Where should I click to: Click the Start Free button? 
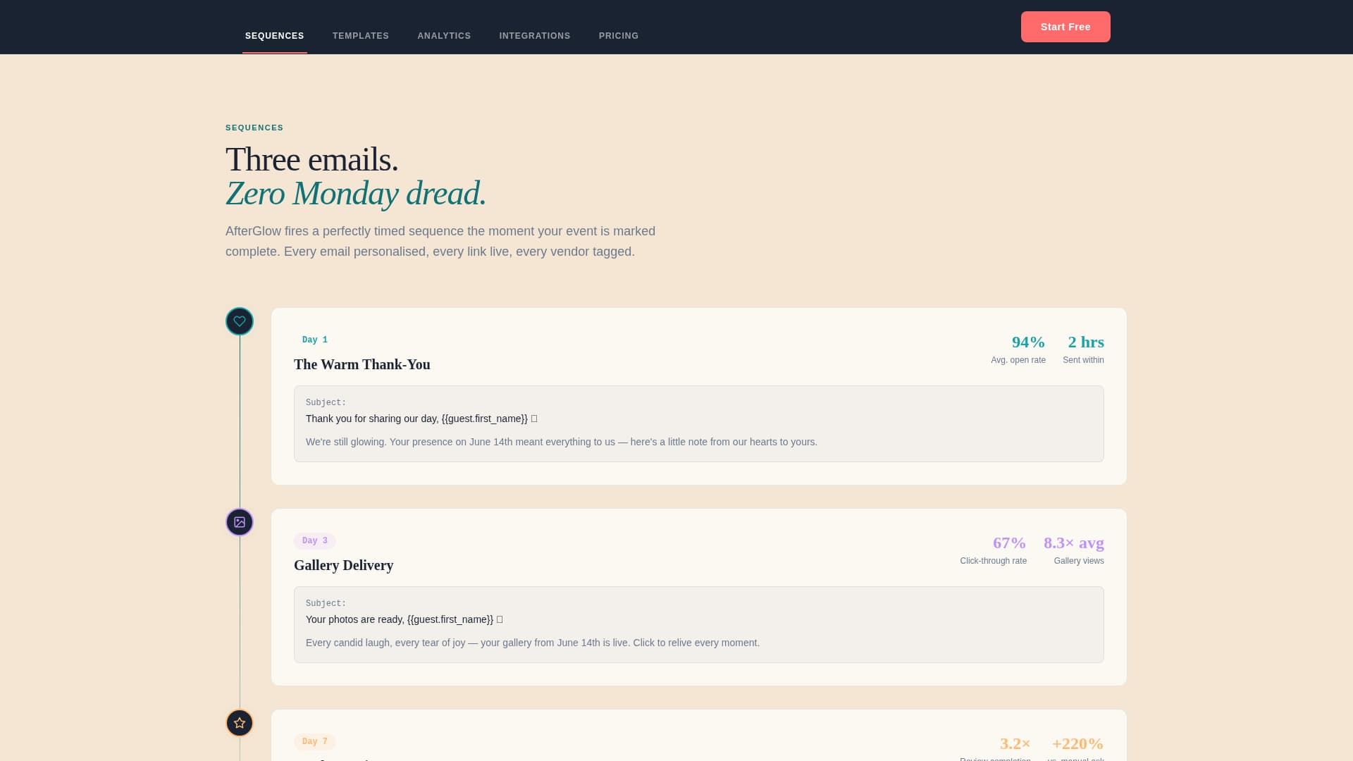click(x=1065, y=27)
